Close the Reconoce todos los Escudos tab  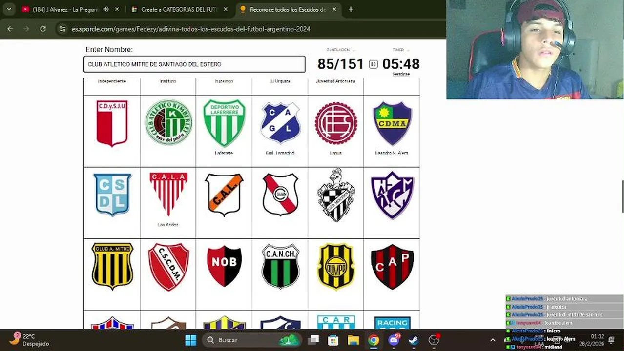[335, 9]
